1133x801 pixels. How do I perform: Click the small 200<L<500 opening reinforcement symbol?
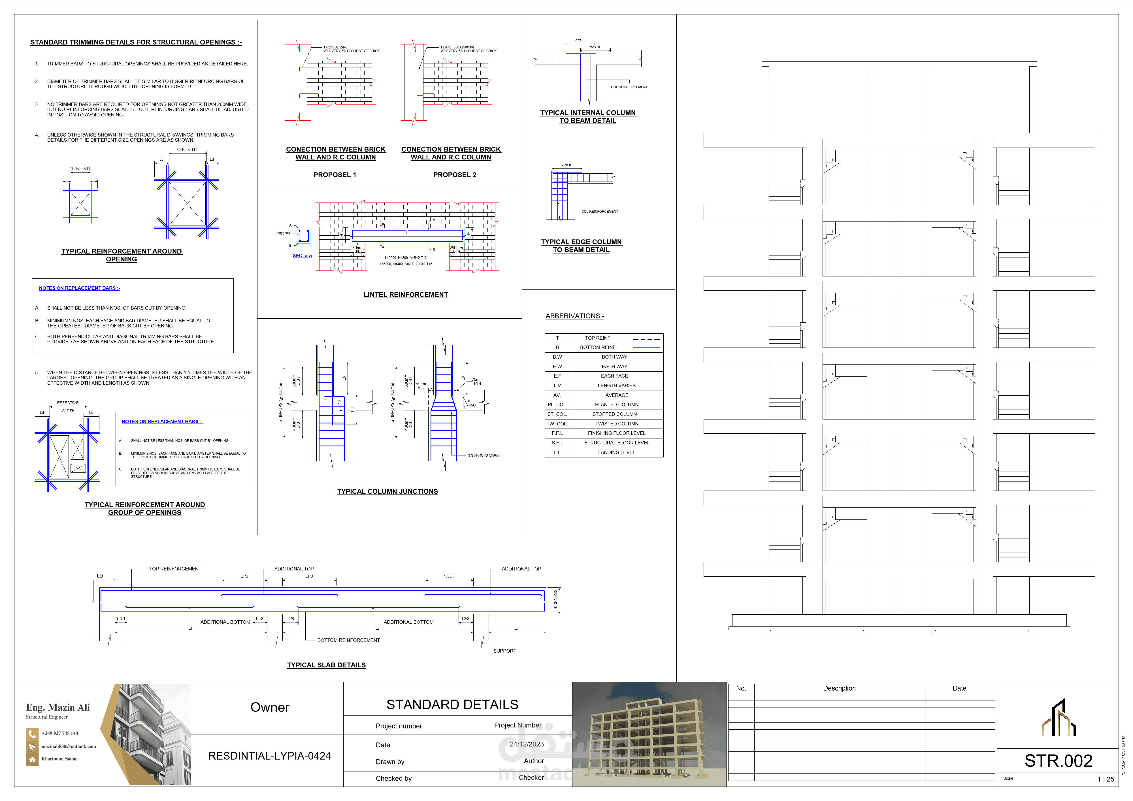(x=80, y=204)
